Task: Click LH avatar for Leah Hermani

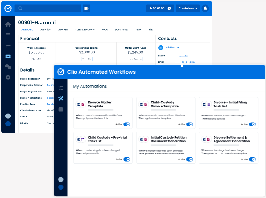Action: tap(160, 48)
